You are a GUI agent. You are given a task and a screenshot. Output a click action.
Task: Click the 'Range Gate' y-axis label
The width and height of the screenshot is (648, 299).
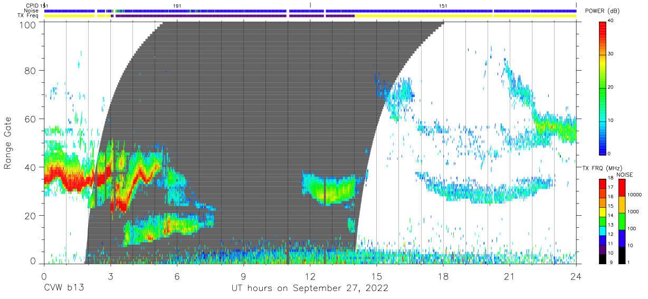8,144
